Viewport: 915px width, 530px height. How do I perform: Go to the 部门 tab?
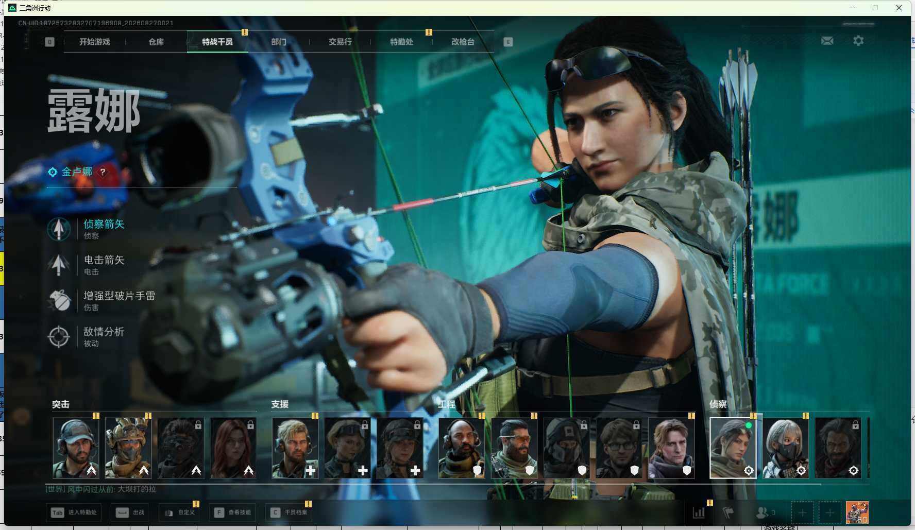pos(279,42)
